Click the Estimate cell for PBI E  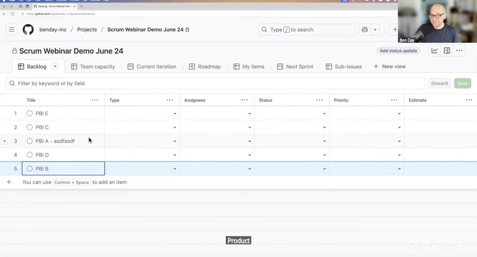pyautogui.click(x=440, y=113)
